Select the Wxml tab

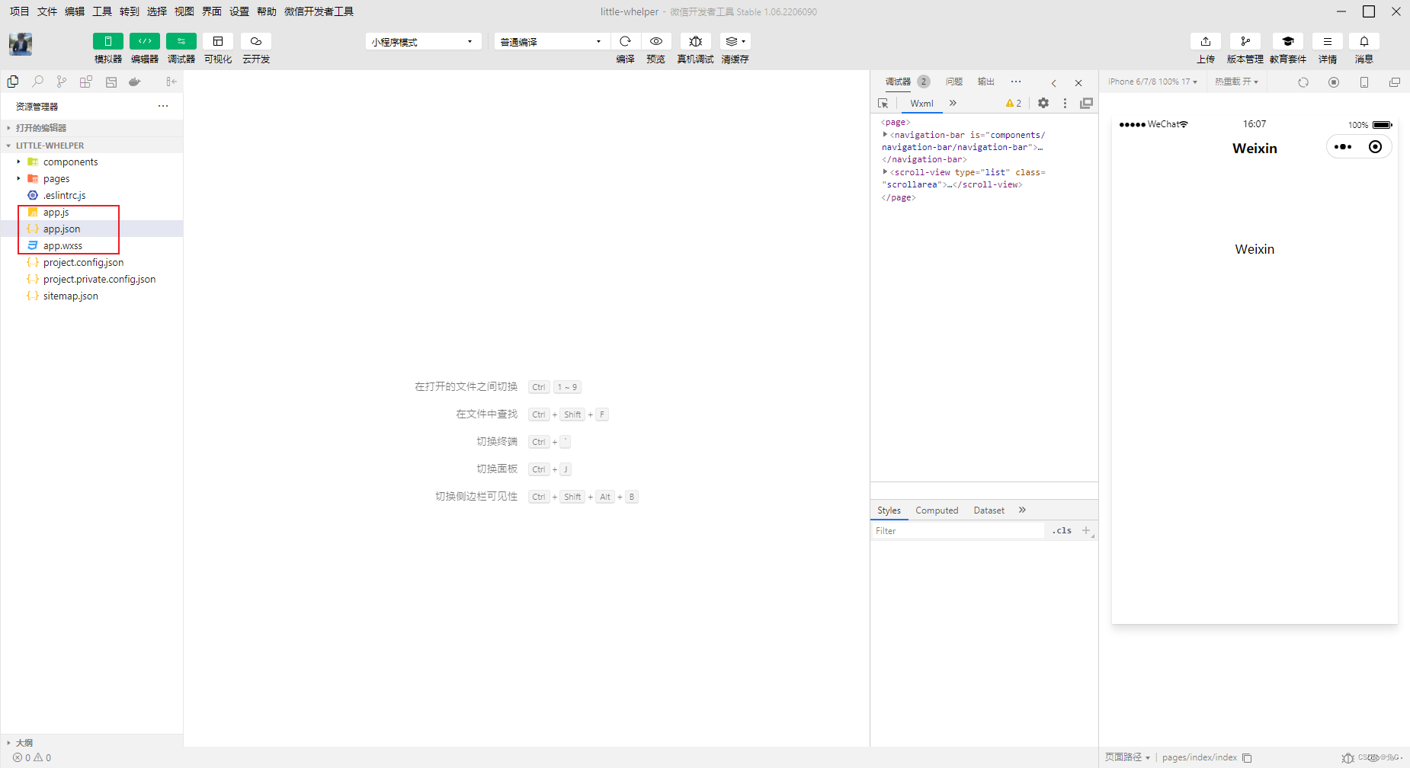(x=921, y=103)
